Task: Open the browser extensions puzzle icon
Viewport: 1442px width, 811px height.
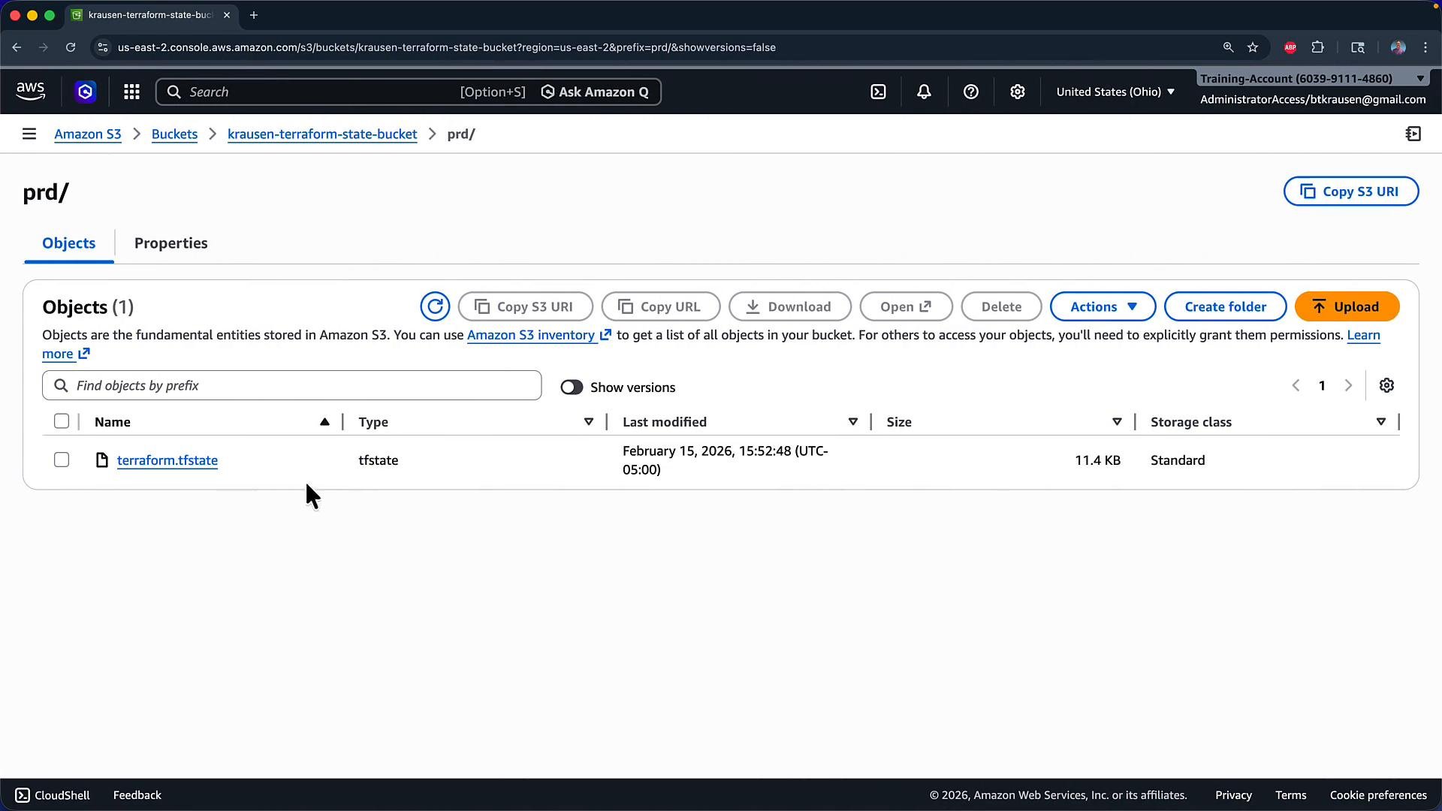Action: (1317, 47)
